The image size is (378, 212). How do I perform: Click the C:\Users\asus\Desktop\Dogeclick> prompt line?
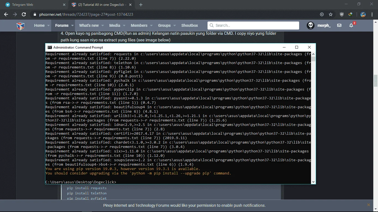click(x=81, y=182)
